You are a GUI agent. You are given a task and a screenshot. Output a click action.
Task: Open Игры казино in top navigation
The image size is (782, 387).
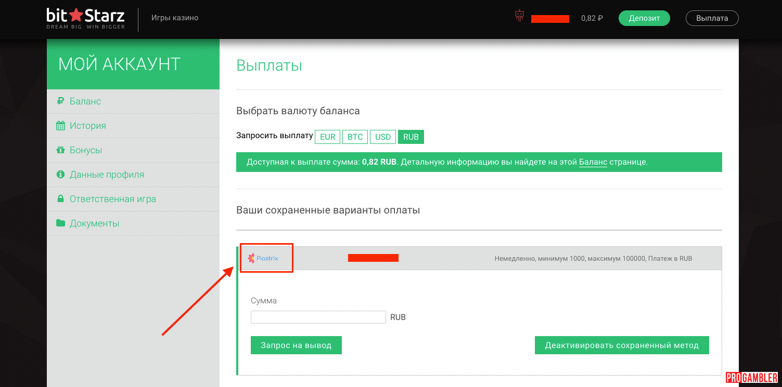point(175,18)
